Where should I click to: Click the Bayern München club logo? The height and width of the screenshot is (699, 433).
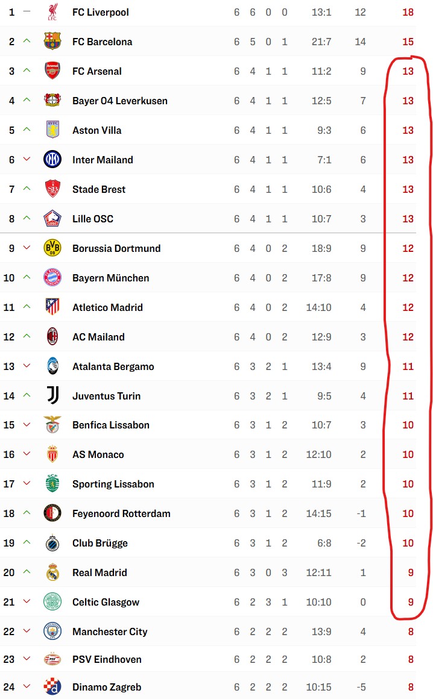click(x=52, y=278)
